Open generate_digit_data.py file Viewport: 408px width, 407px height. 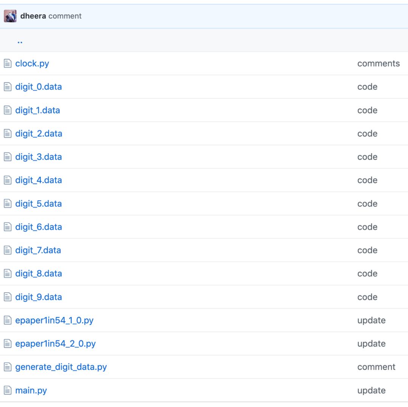tap(61, 367)
